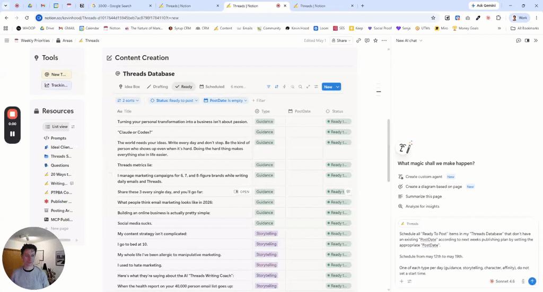543x292 pixels.
Task: Open the Share dropdown
Action: [341, 40]
